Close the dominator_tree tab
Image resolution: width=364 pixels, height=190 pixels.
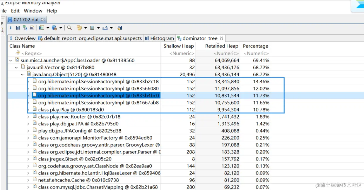[x=221, y=38]
